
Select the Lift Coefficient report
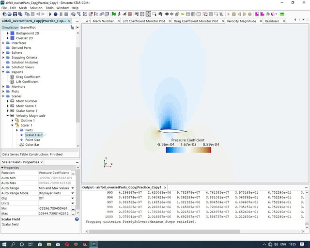click(x=27, y=82)
